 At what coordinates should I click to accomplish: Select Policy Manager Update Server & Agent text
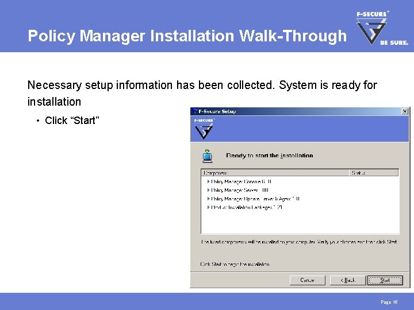click(255, 199)
